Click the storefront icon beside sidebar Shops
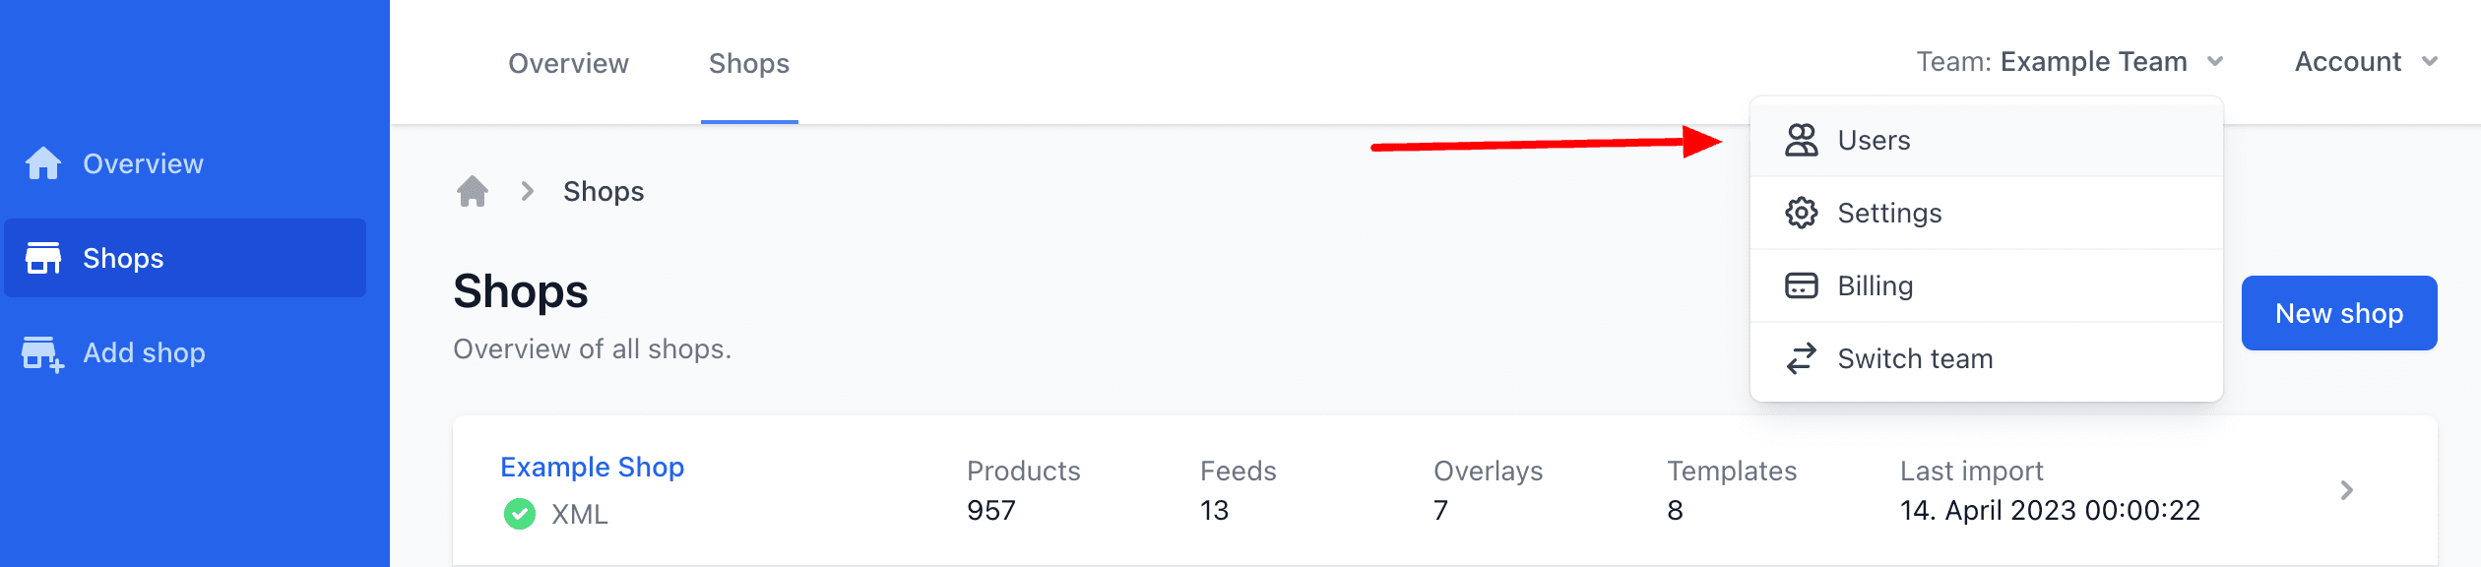Screen dimensions: 2481x567 point(42,257)
